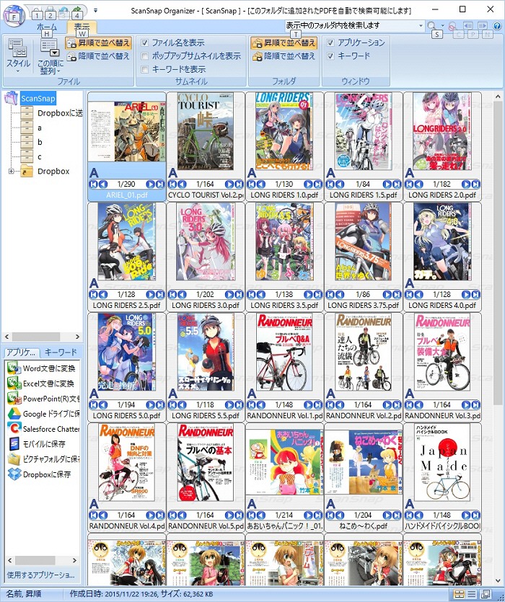This screenshot has height=602, width=505.
Task: Toggle the Keyword window checkbox
Action: pyautogui.click(x=330, y=56)
